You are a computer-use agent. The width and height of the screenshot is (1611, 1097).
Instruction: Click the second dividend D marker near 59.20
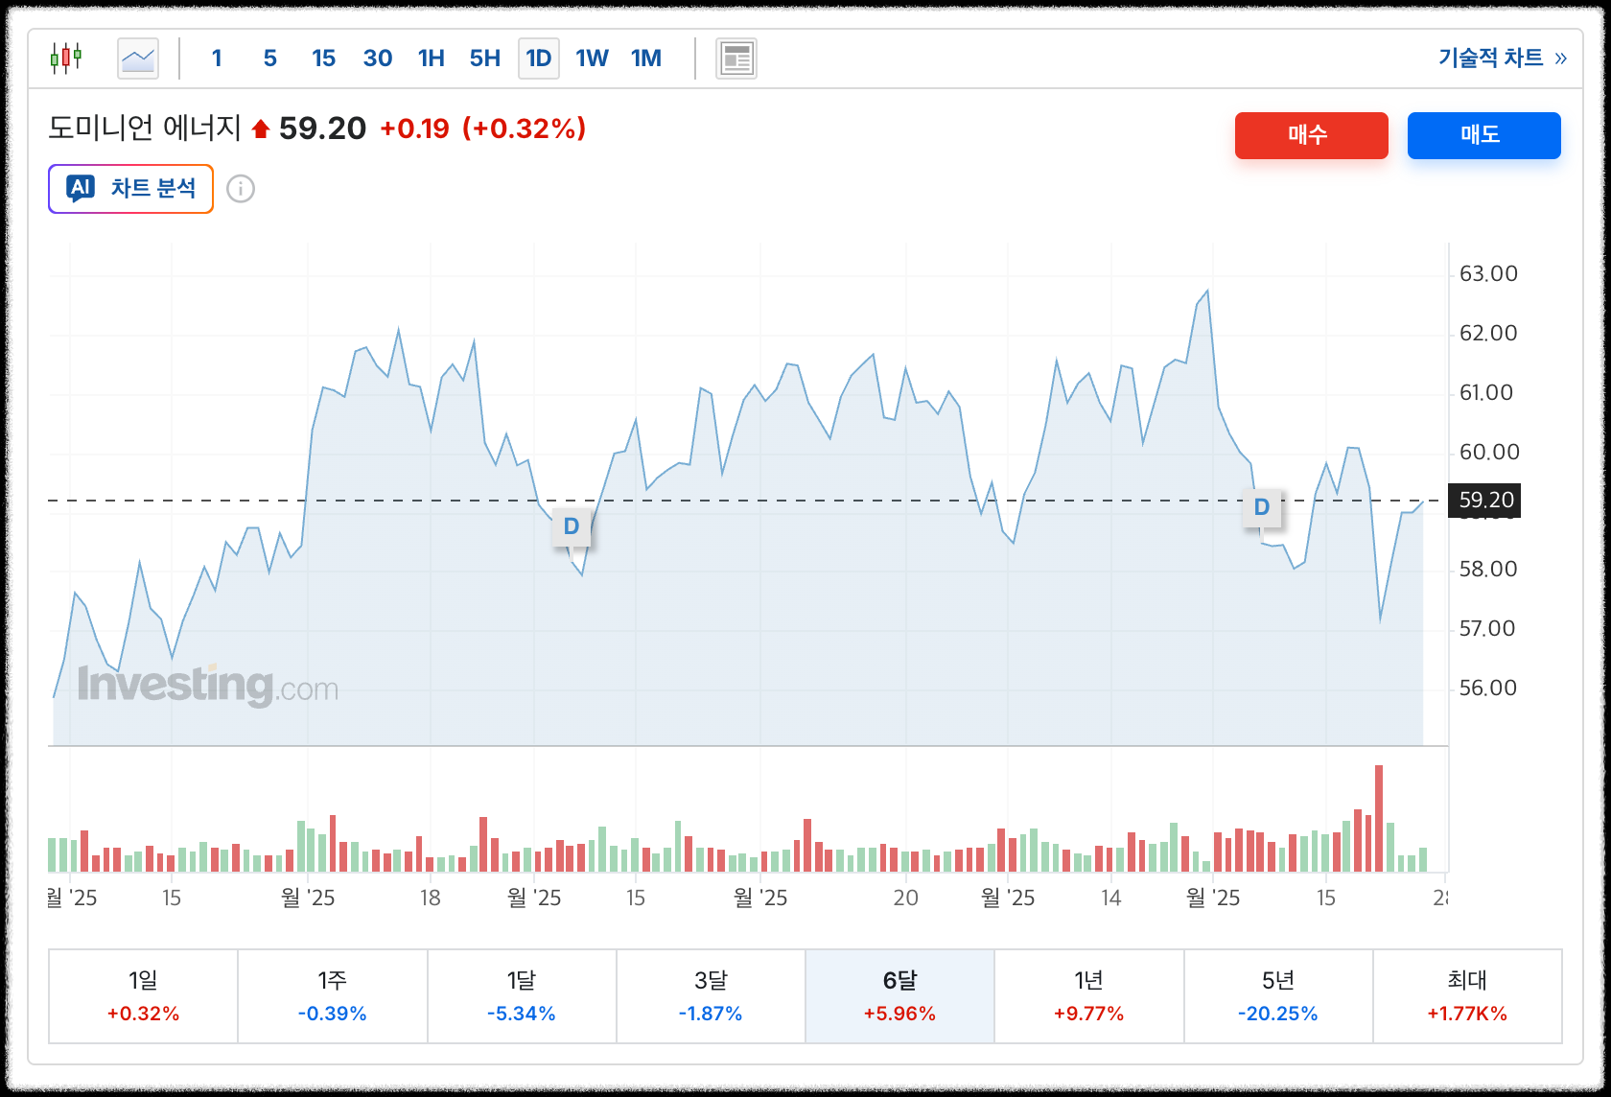(x=1262, y=507)
